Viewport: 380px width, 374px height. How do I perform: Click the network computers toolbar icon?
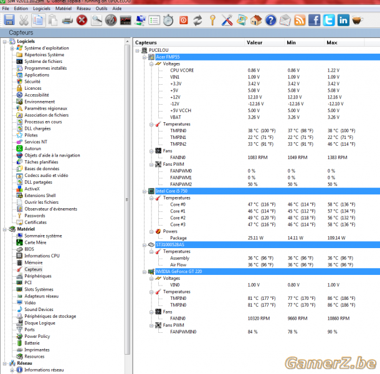pyautogui.click(x=140, y=20)
